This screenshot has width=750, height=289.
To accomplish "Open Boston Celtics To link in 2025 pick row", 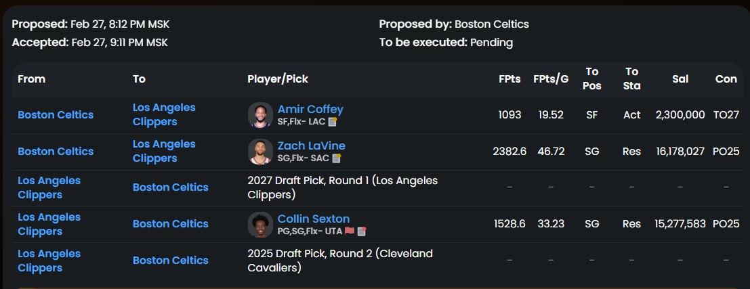I will tap(170, 261).
